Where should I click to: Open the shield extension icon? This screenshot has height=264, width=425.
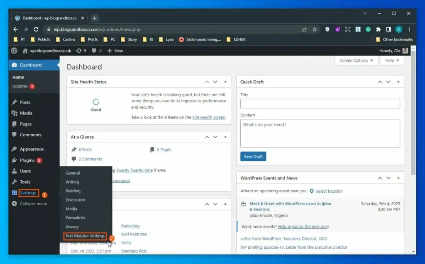click(327, 29)
